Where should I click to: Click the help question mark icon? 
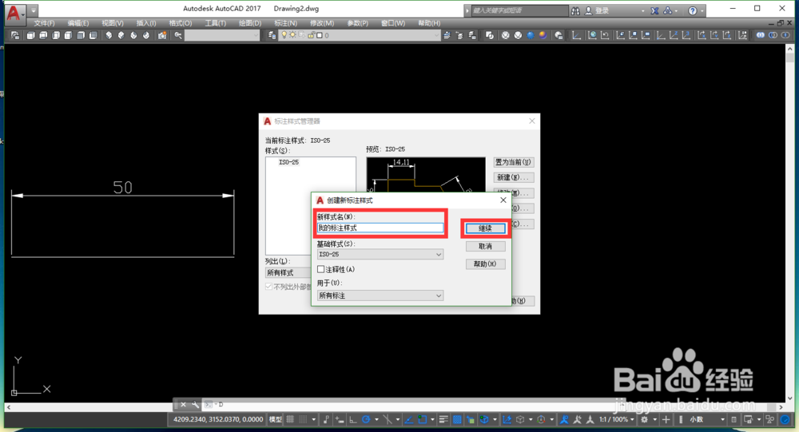point(693,10)
